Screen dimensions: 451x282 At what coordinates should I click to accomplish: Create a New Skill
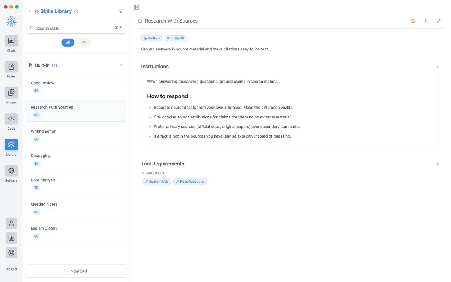(76, 271)
